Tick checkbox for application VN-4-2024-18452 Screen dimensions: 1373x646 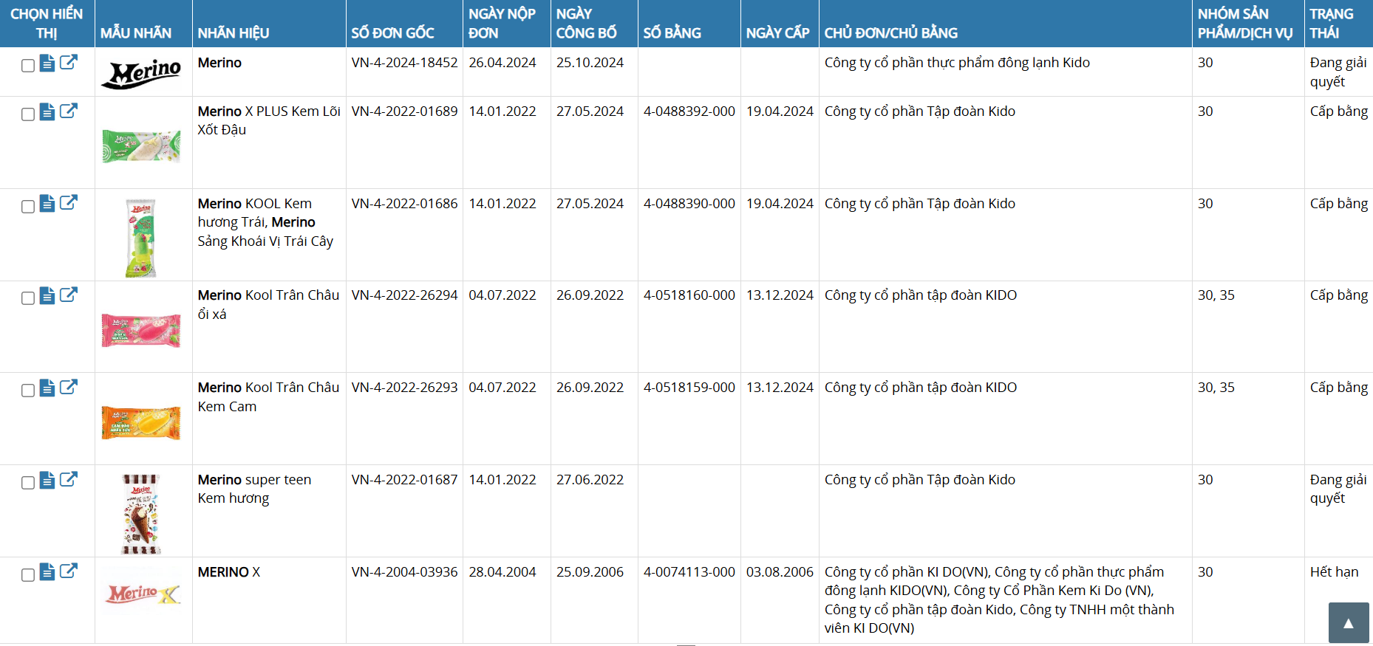click(x=28, y=66)
